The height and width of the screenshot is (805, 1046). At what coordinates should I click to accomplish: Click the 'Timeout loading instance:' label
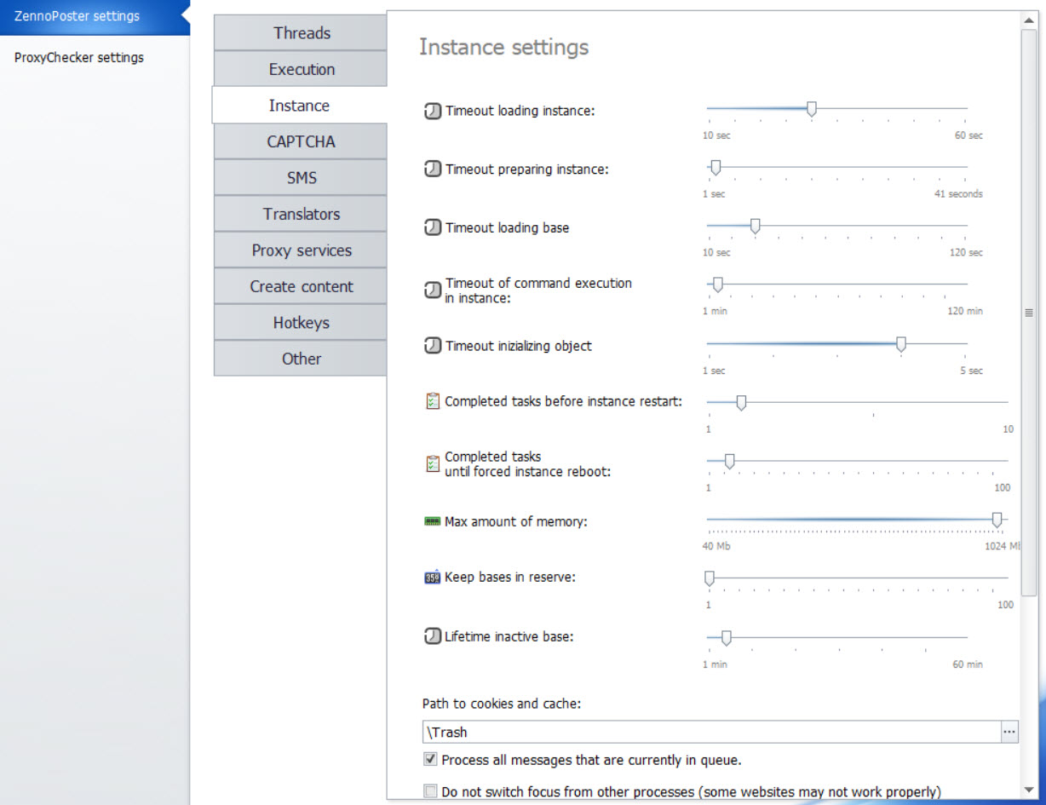click(520, 111)
